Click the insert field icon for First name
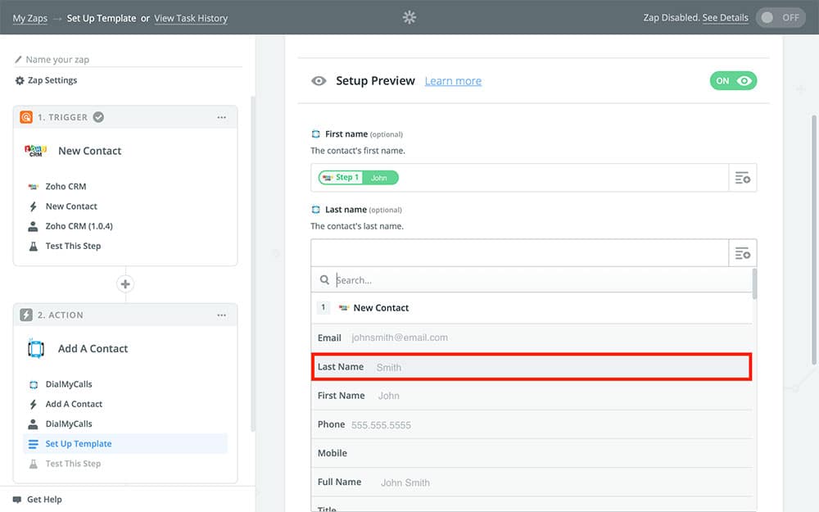This screenshot has height=512, width=819. tap(742, 178)
